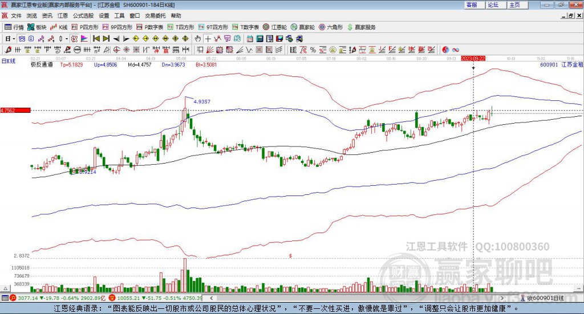Toggle the 权 price adjustment button

click(75, 39)
